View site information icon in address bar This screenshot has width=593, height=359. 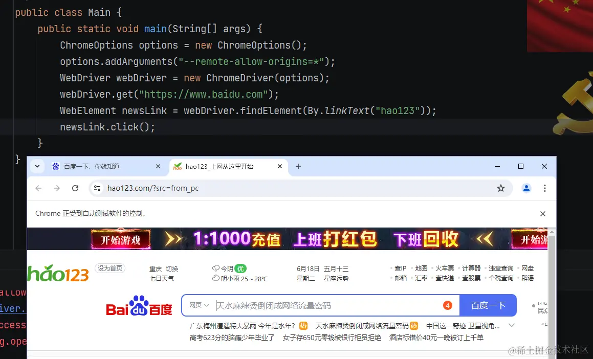coord(97,188)
